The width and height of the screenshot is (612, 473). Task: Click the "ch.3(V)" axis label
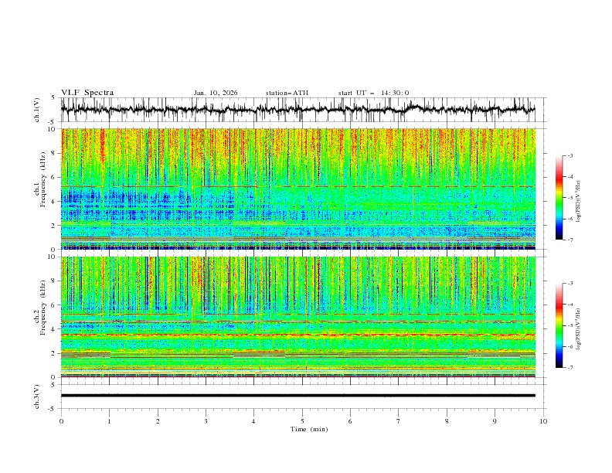(37, 396)
